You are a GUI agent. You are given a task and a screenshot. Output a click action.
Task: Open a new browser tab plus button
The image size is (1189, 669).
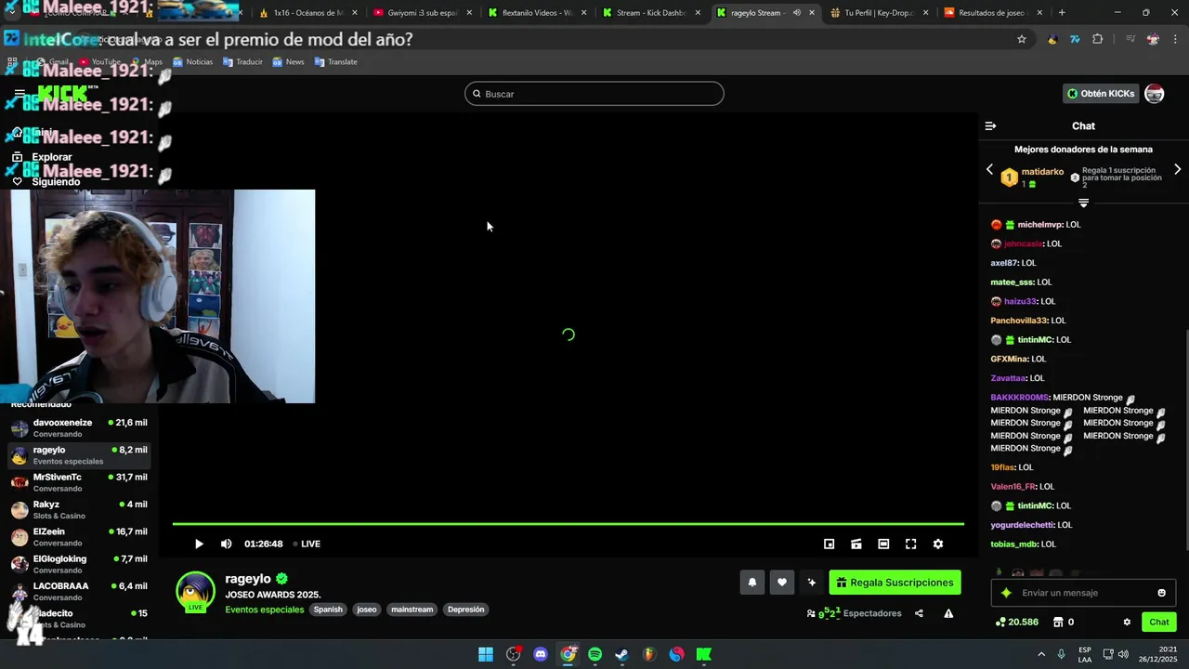pos(1062,13)
